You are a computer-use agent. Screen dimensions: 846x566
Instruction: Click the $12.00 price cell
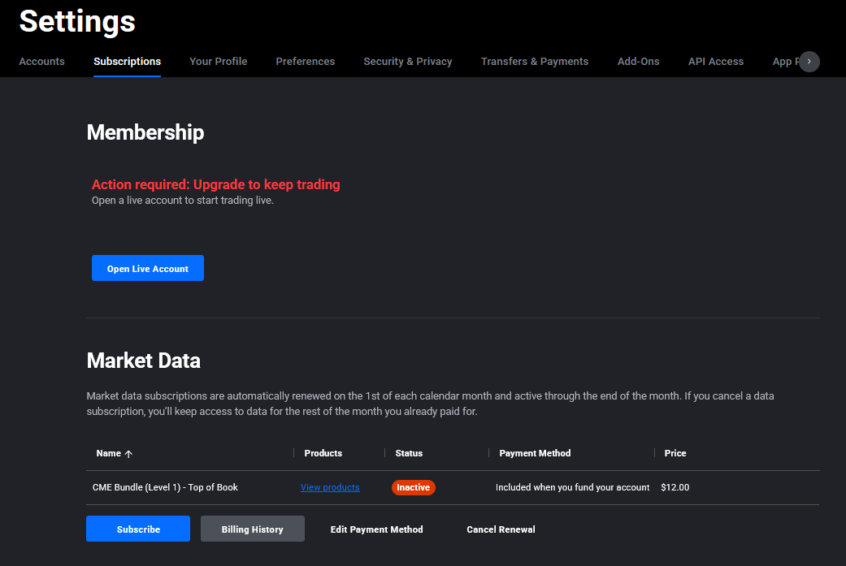(675, 487)
